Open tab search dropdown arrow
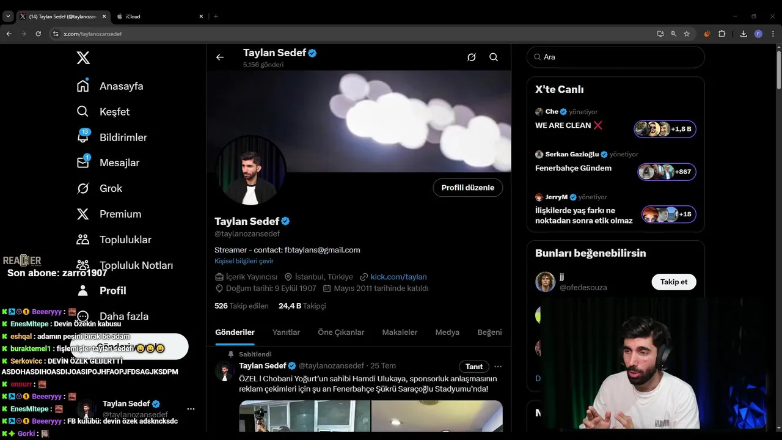Screen dimensions: 782x440 pyautogui.click(x=8, y=16)
